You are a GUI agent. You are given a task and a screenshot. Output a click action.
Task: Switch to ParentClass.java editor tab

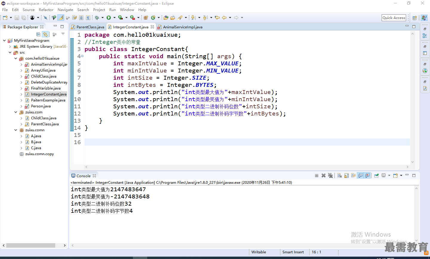tap(88, 27)
